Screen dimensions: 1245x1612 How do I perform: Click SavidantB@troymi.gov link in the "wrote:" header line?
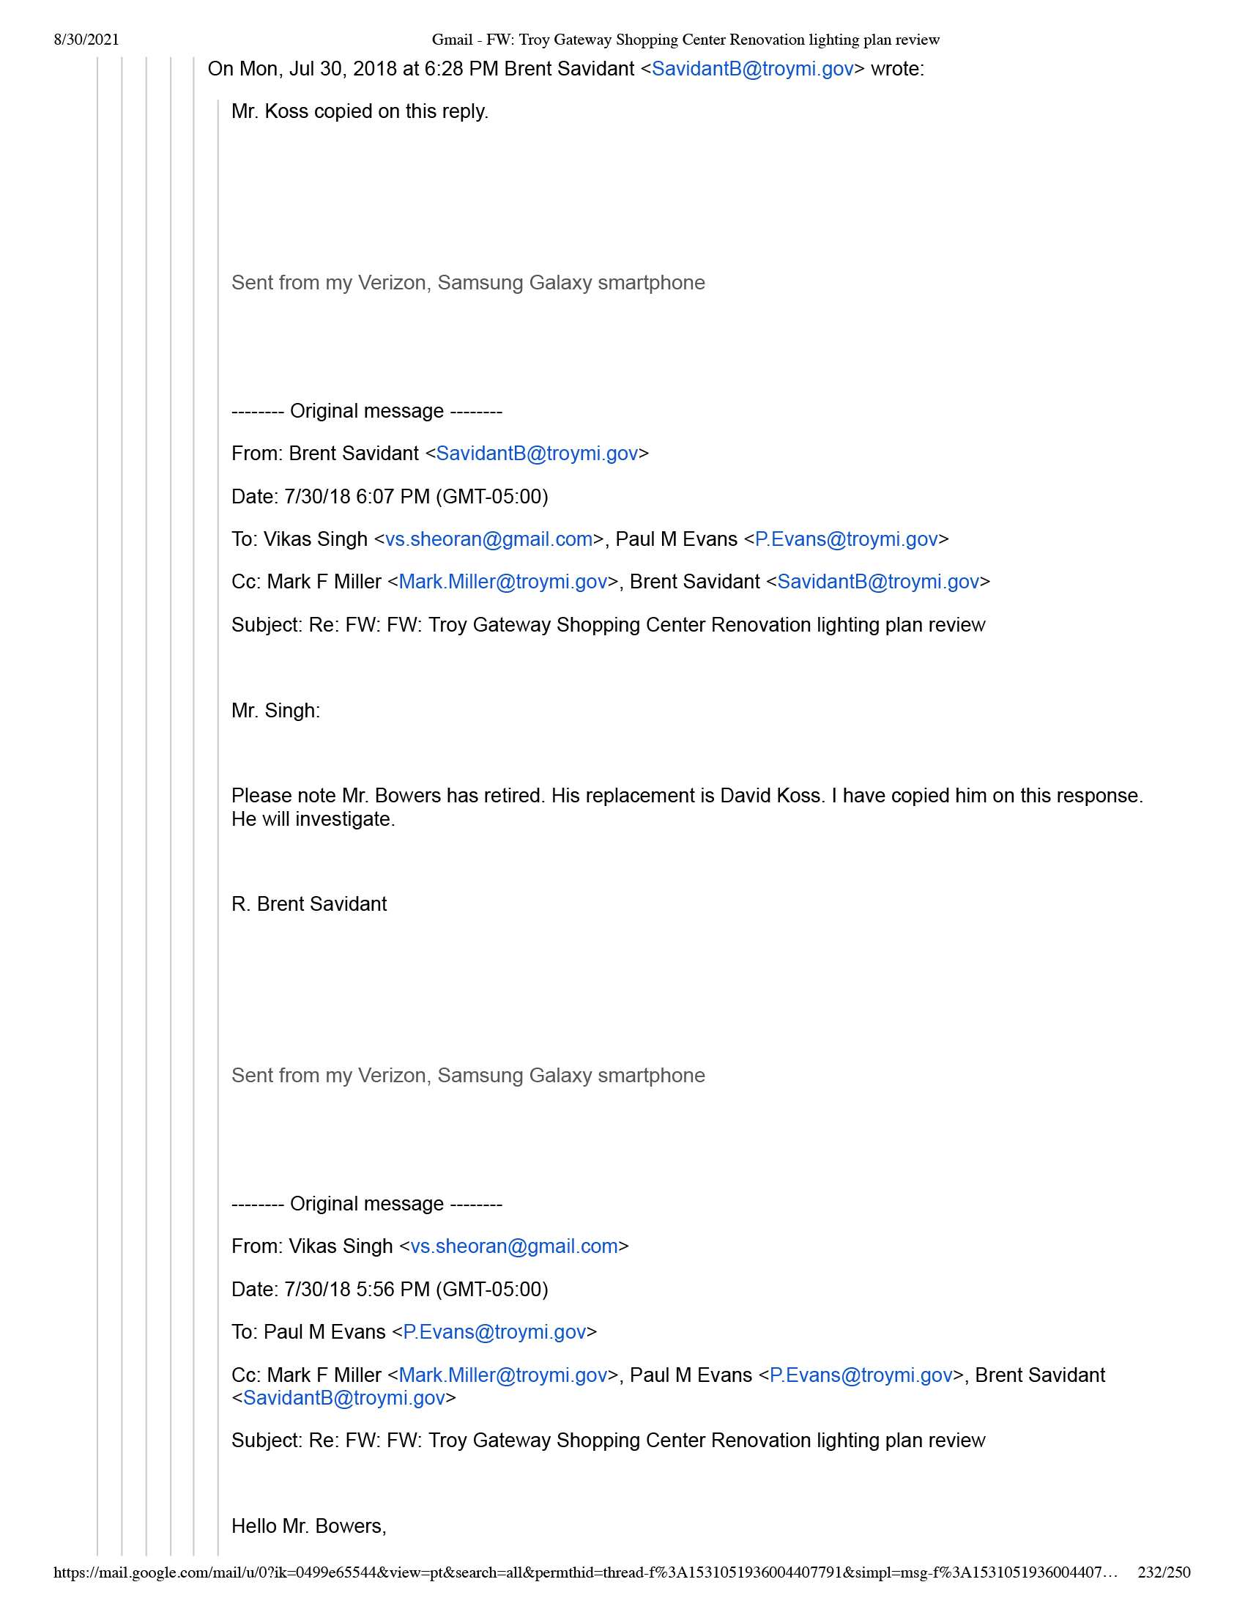click(x=752, y=69)
